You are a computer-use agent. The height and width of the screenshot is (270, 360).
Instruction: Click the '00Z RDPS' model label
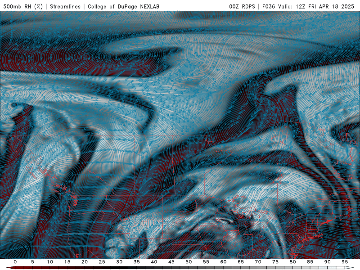[x=242, y=6]
